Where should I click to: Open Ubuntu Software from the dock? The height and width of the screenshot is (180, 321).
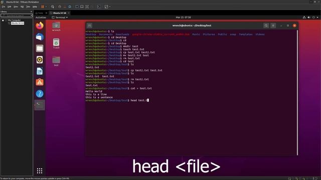[40, 82]
